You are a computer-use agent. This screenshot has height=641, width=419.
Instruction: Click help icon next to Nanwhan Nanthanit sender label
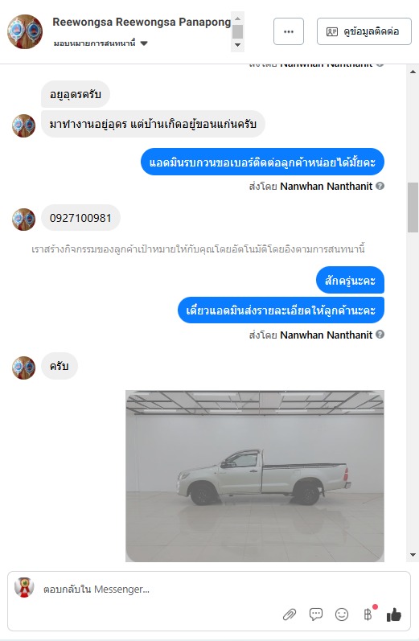tap(380, 186)
